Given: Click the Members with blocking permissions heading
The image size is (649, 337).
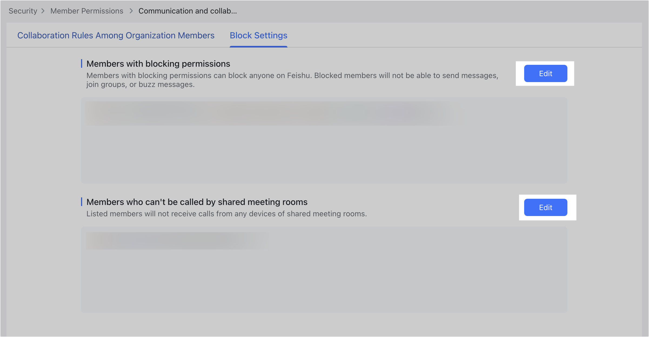Looking at the screenshot, I should [x=158, y=64].
